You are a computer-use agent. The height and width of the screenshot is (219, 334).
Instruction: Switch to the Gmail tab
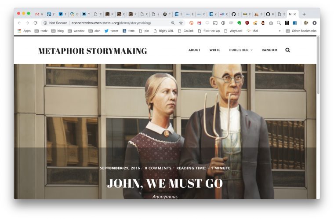[39, 14]
